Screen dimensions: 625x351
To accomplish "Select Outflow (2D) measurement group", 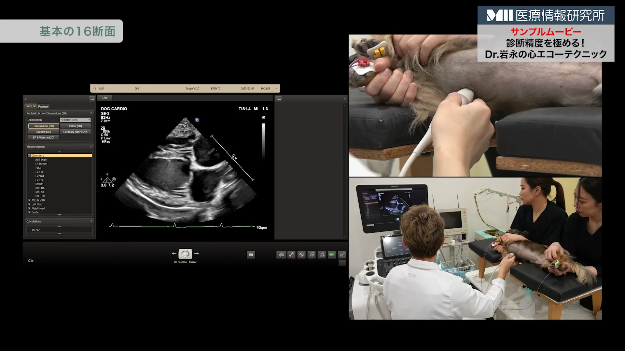I will [x=44, y=132].
